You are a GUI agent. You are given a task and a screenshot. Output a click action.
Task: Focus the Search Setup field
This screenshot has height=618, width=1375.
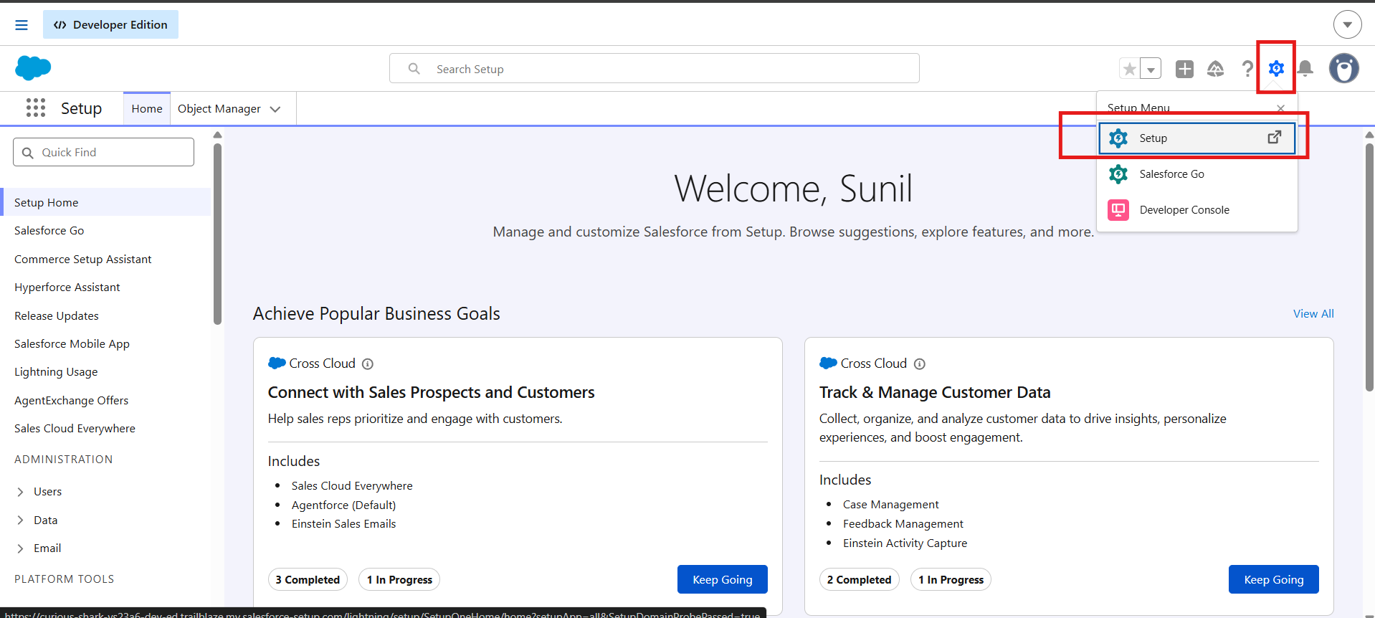coord(655,69)
